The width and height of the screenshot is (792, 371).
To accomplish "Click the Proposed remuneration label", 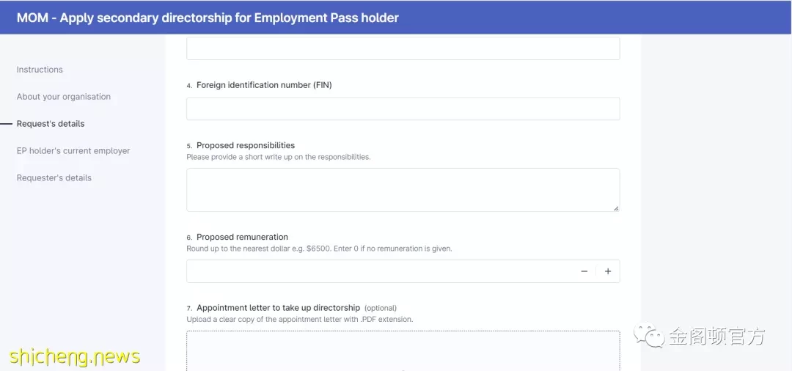I will (x=242, y=237).
